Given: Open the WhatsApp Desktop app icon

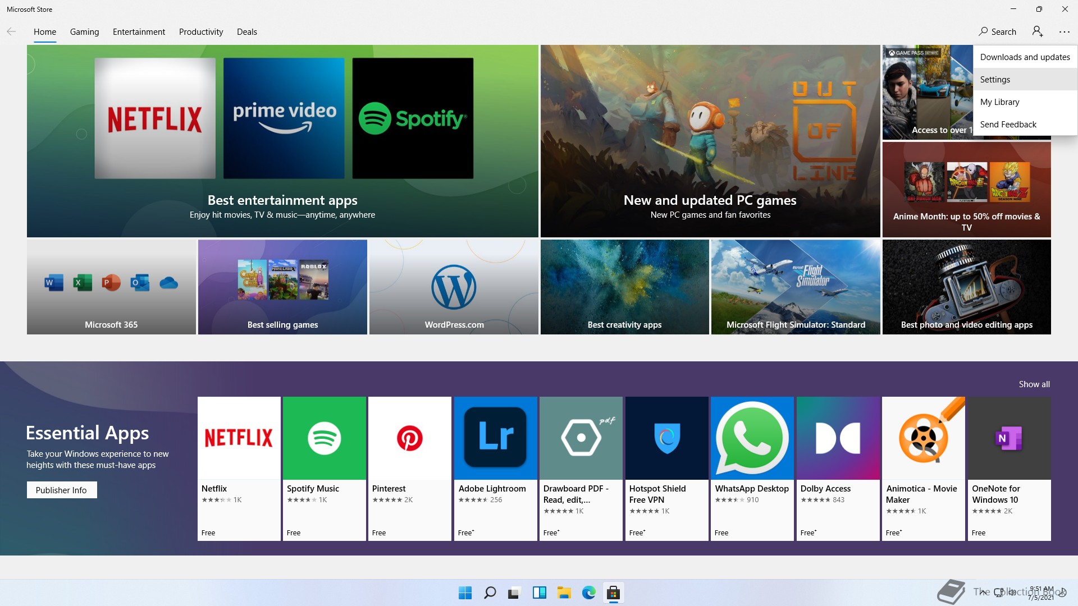Looking at the screenshot, I should click(x=752, y=438).
